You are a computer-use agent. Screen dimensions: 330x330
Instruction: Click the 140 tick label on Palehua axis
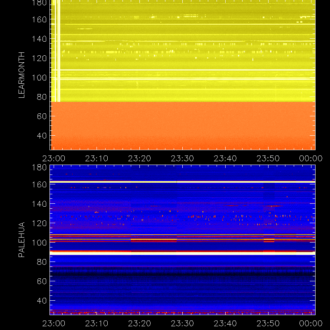pyautogui.click(x=39, y=204)
